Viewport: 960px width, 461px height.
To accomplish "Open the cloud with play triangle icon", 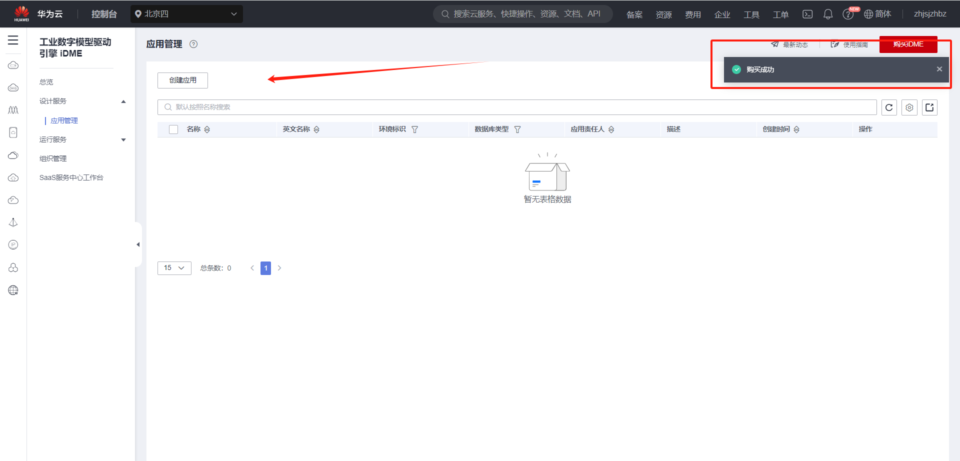I will tap(13, 200).
